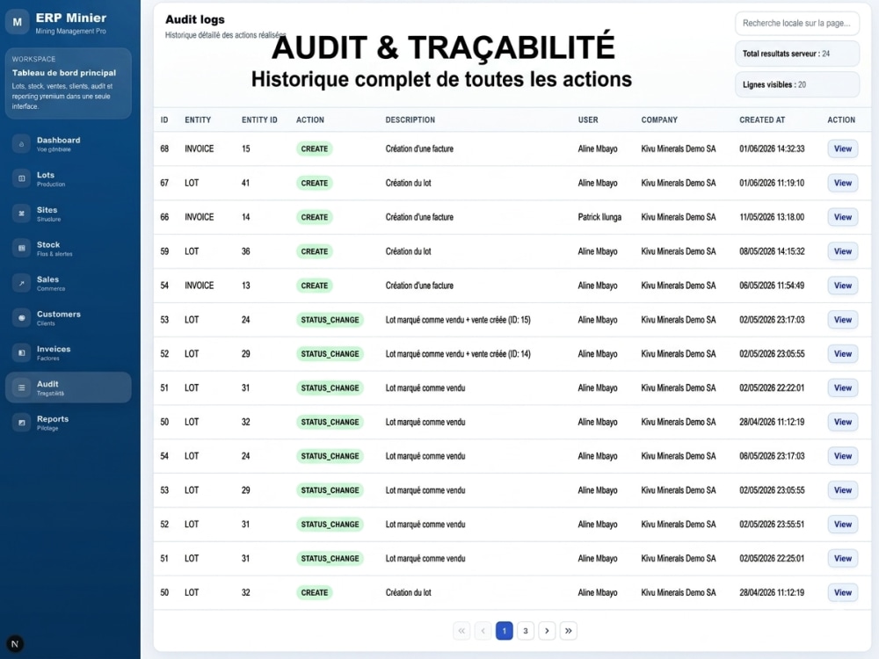879x659 pixels.
Task: Open the Invoices section
Action: click(x=69, y=352)
